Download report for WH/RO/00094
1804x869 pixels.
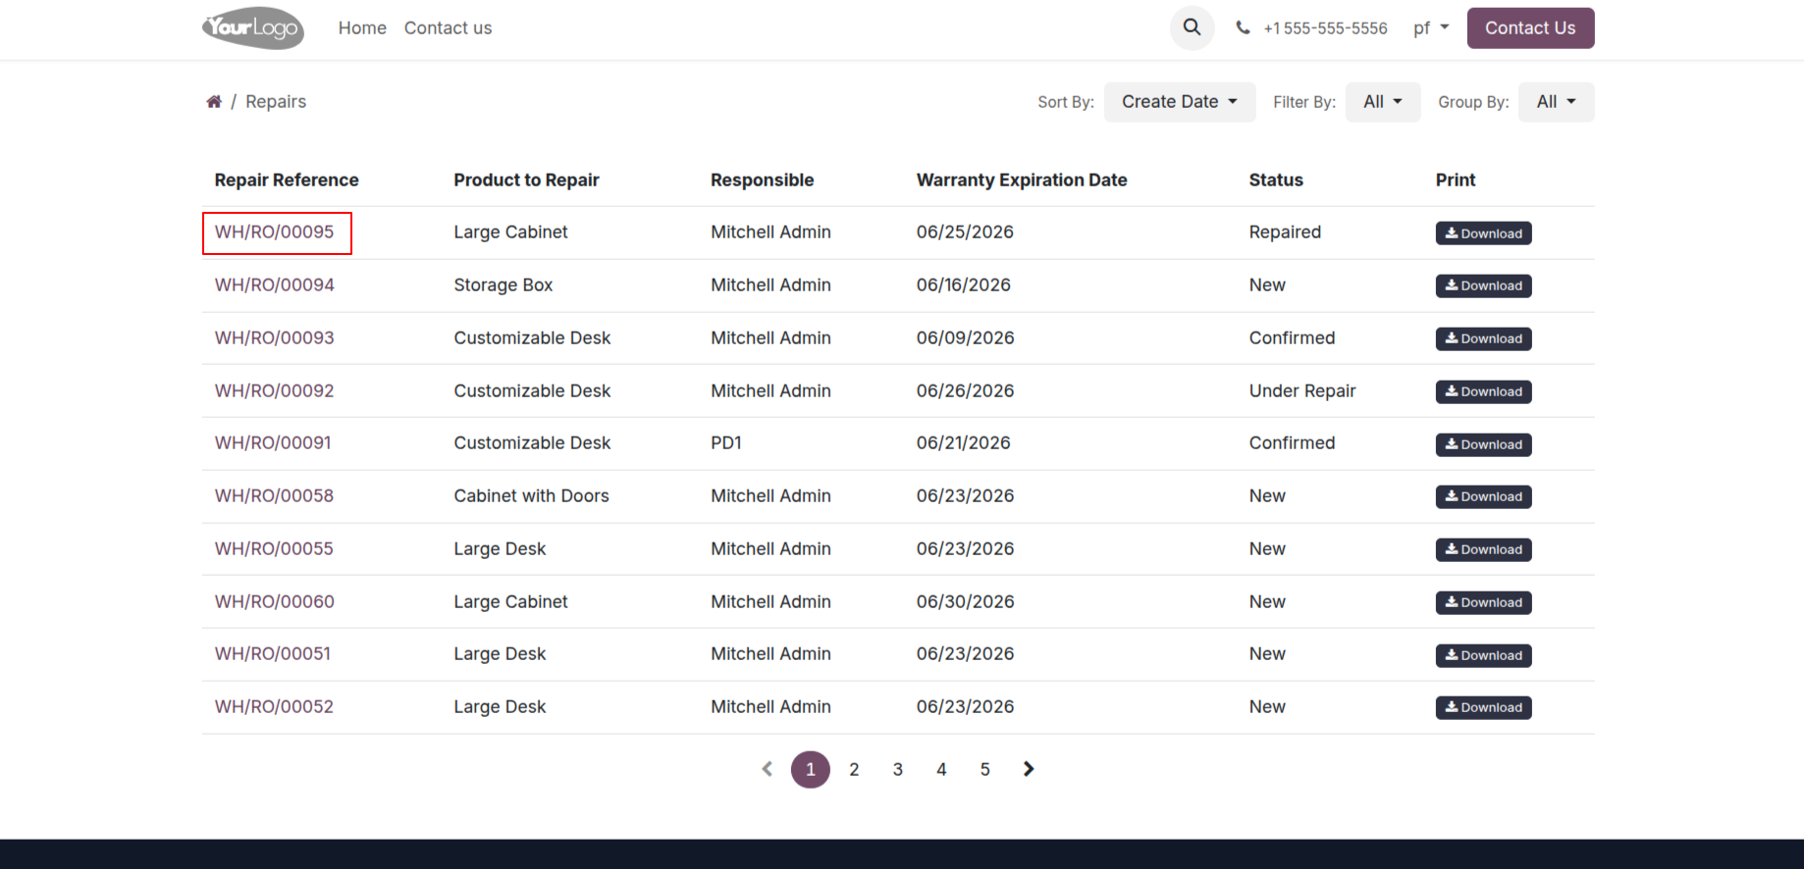(1483, 285)
